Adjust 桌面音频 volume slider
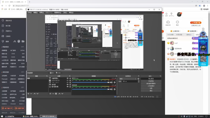 [91, 89]
